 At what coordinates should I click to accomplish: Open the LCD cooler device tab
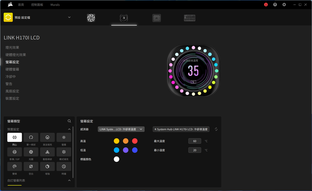point(124,18)
